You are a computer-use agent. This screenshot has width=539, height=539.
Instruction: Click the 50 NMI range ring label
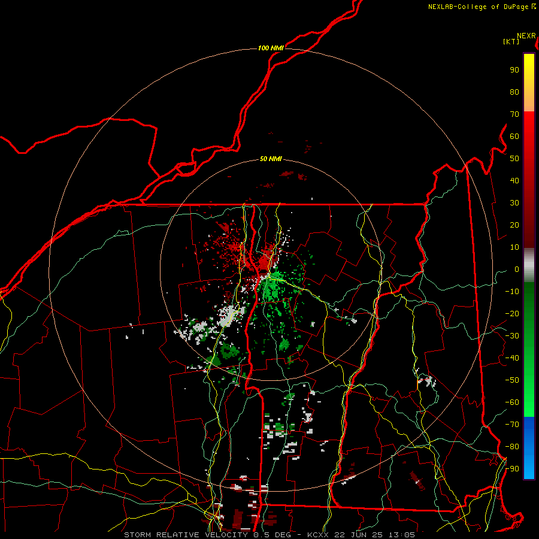click(271, 159)
